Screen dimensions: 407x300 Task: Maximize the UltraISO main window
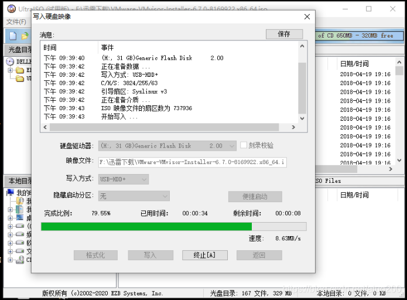click(368, 9)
